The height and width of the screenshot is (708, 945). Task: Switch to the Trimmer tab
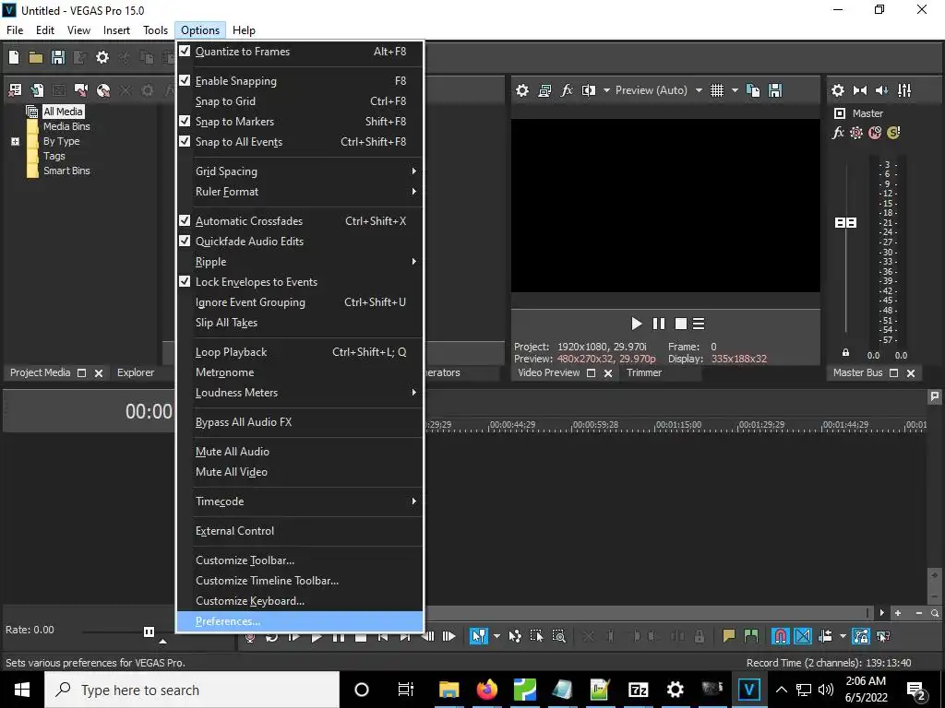pyautogui.click(x=643, y=372)
